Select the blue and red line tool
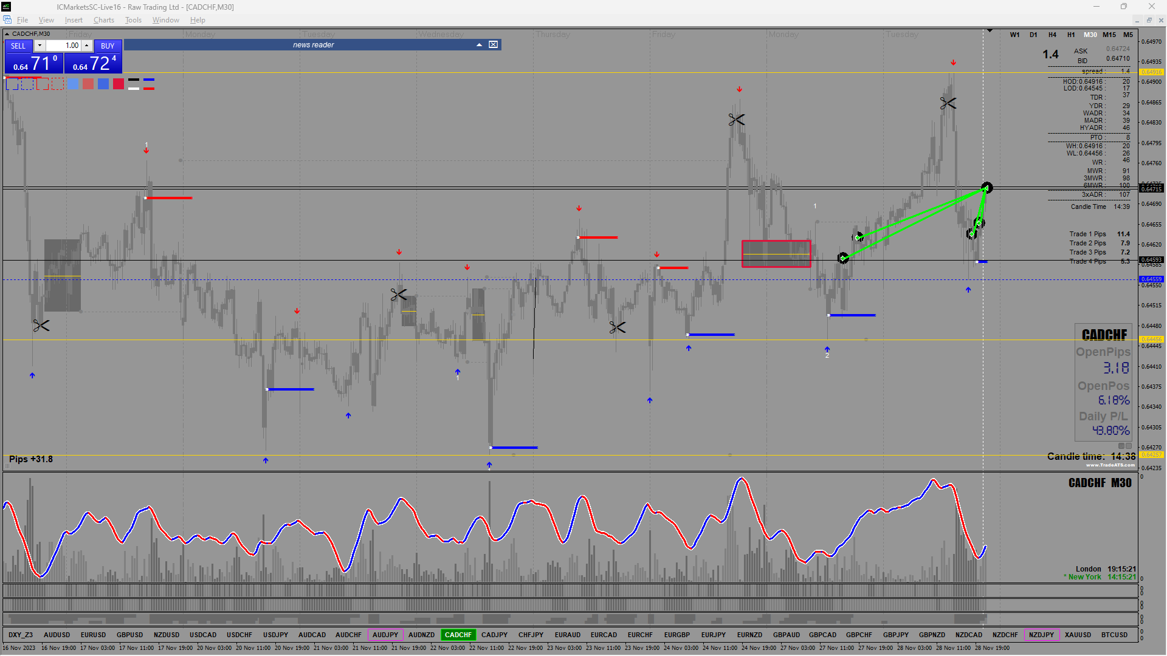Image resolution: width=1167 pixels, height=656 pixels. click(149, 84)
